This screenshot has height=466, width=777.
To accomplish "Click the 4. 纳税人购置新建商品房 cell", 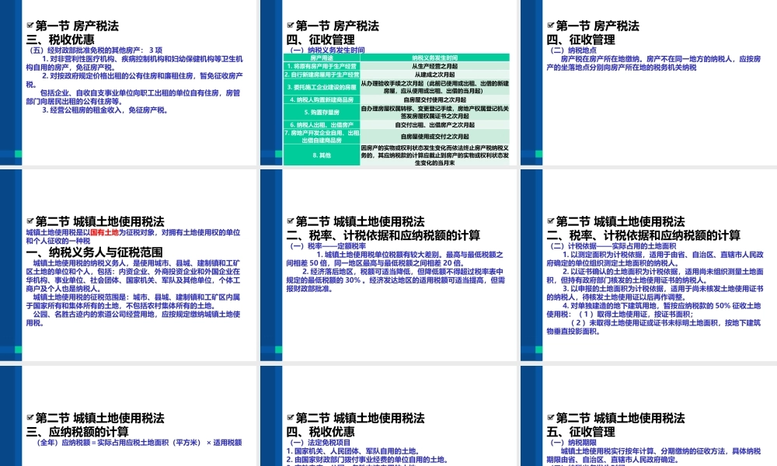I will [x=322, y=99].
